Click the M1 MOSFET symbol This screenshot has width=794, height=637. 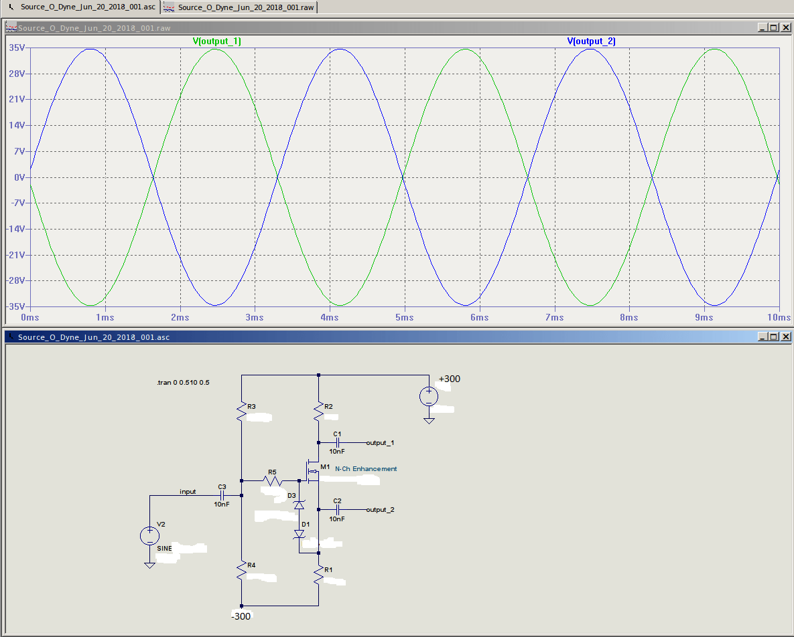coord(312,470)
